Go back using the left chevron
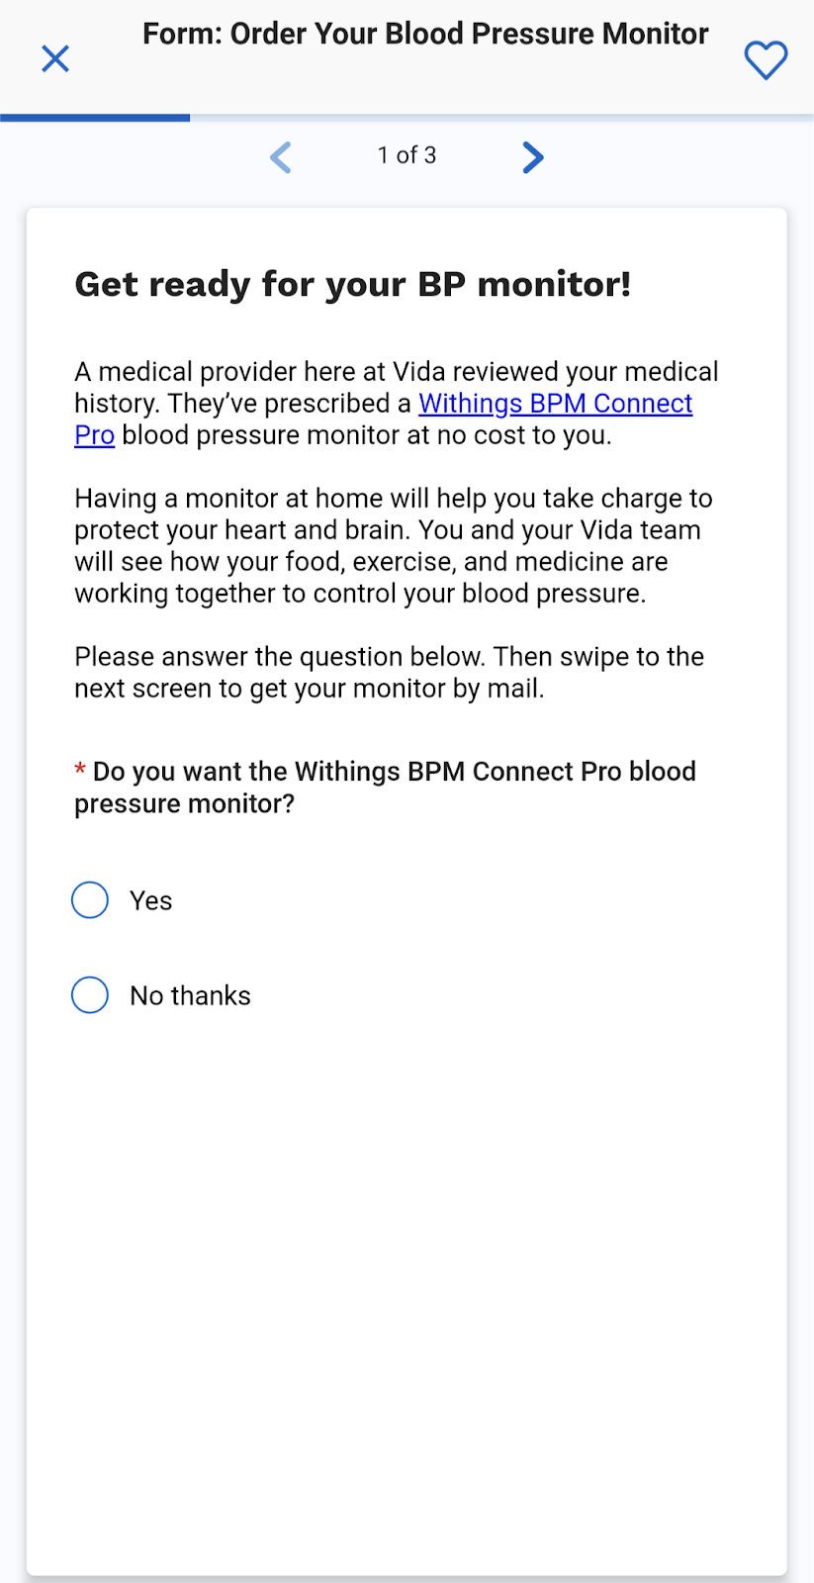 click(x=281, y=157)
